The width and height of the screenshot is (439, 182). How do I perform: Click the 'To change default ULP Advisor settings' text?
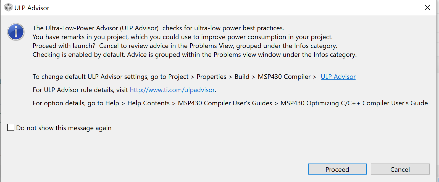[91, 77]
